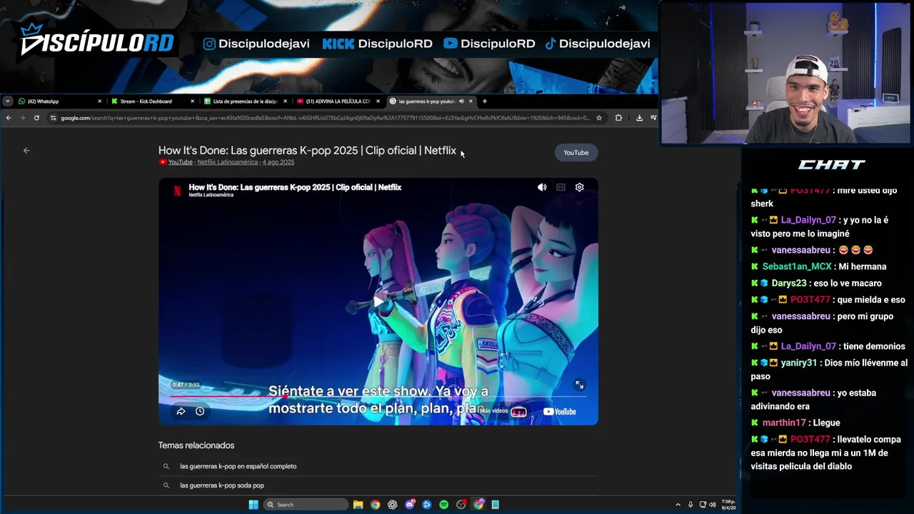Select chat username marthin17

(784, 423)
